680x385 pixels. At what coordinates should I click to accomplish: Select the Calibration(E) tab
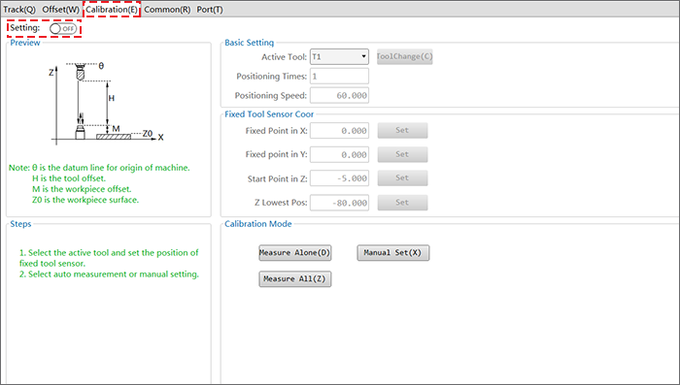pos(112,10)
